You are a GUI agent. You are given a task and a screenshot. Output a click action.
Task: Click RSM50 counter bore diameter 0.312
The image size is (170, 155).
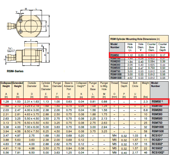pyautogui.click(x=151, y=55)
